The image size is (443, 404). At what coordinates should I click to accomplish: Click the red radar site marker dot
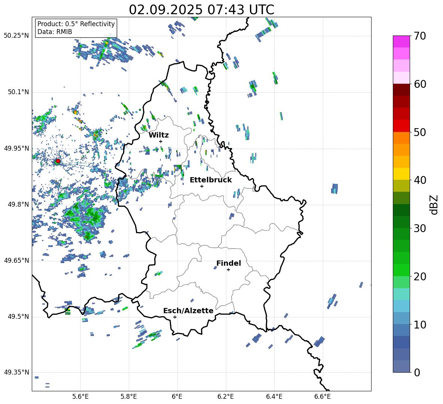pyautogui.click(x=58, y=161)
